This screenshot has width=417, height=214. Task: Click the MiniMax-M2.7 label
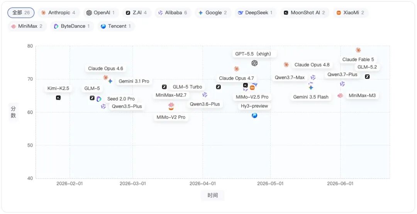pyautogui.click(x=171, y=95)
